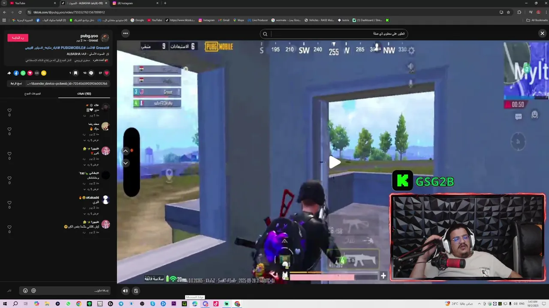Share the video to Facebook
This screenshot has height=308, width=549.
16,73
